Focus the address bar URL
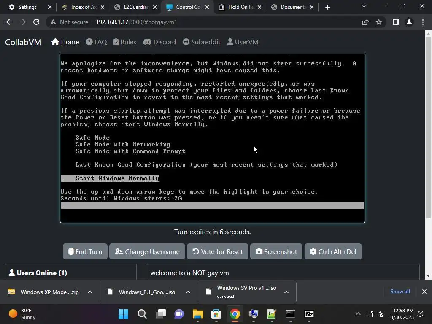Image resolution: width=432 pixels, height=324 pixels. click(x=136, y=22)
